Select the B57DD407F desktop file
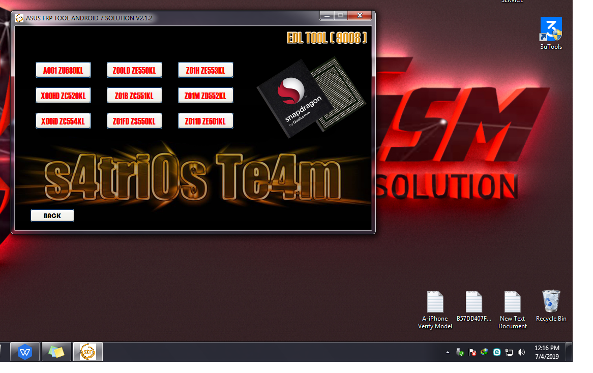Viewport: 593px width, 373px height. click(x=474, y=306)
